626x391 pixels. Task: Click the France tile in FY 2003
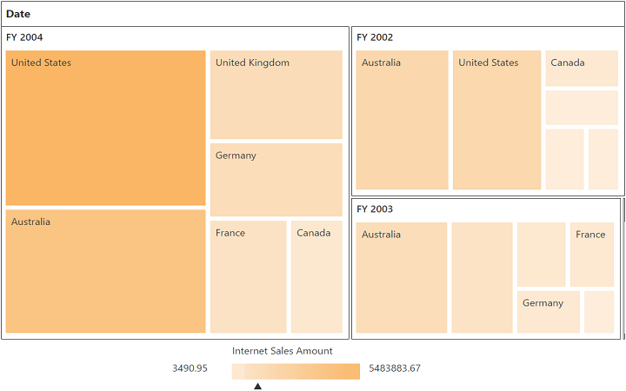tap(592, 255)
